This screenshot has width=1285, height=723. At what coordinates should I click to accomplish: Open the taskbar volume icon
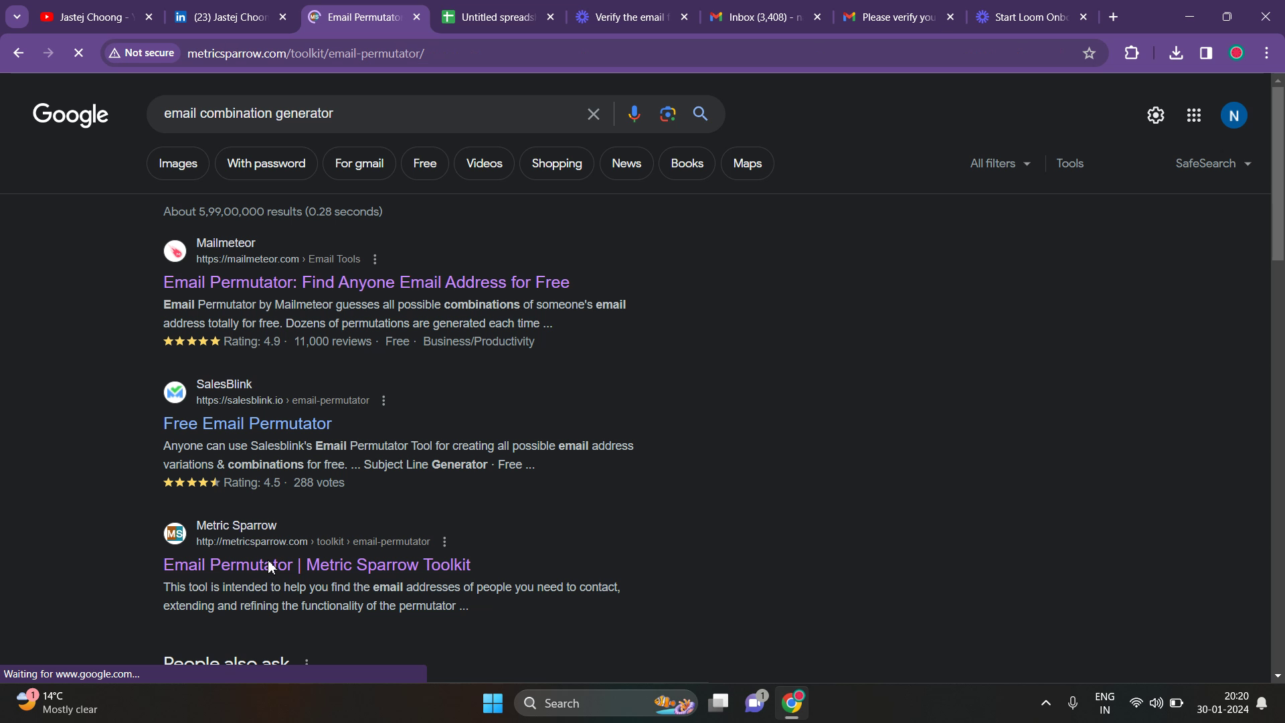1156,703
